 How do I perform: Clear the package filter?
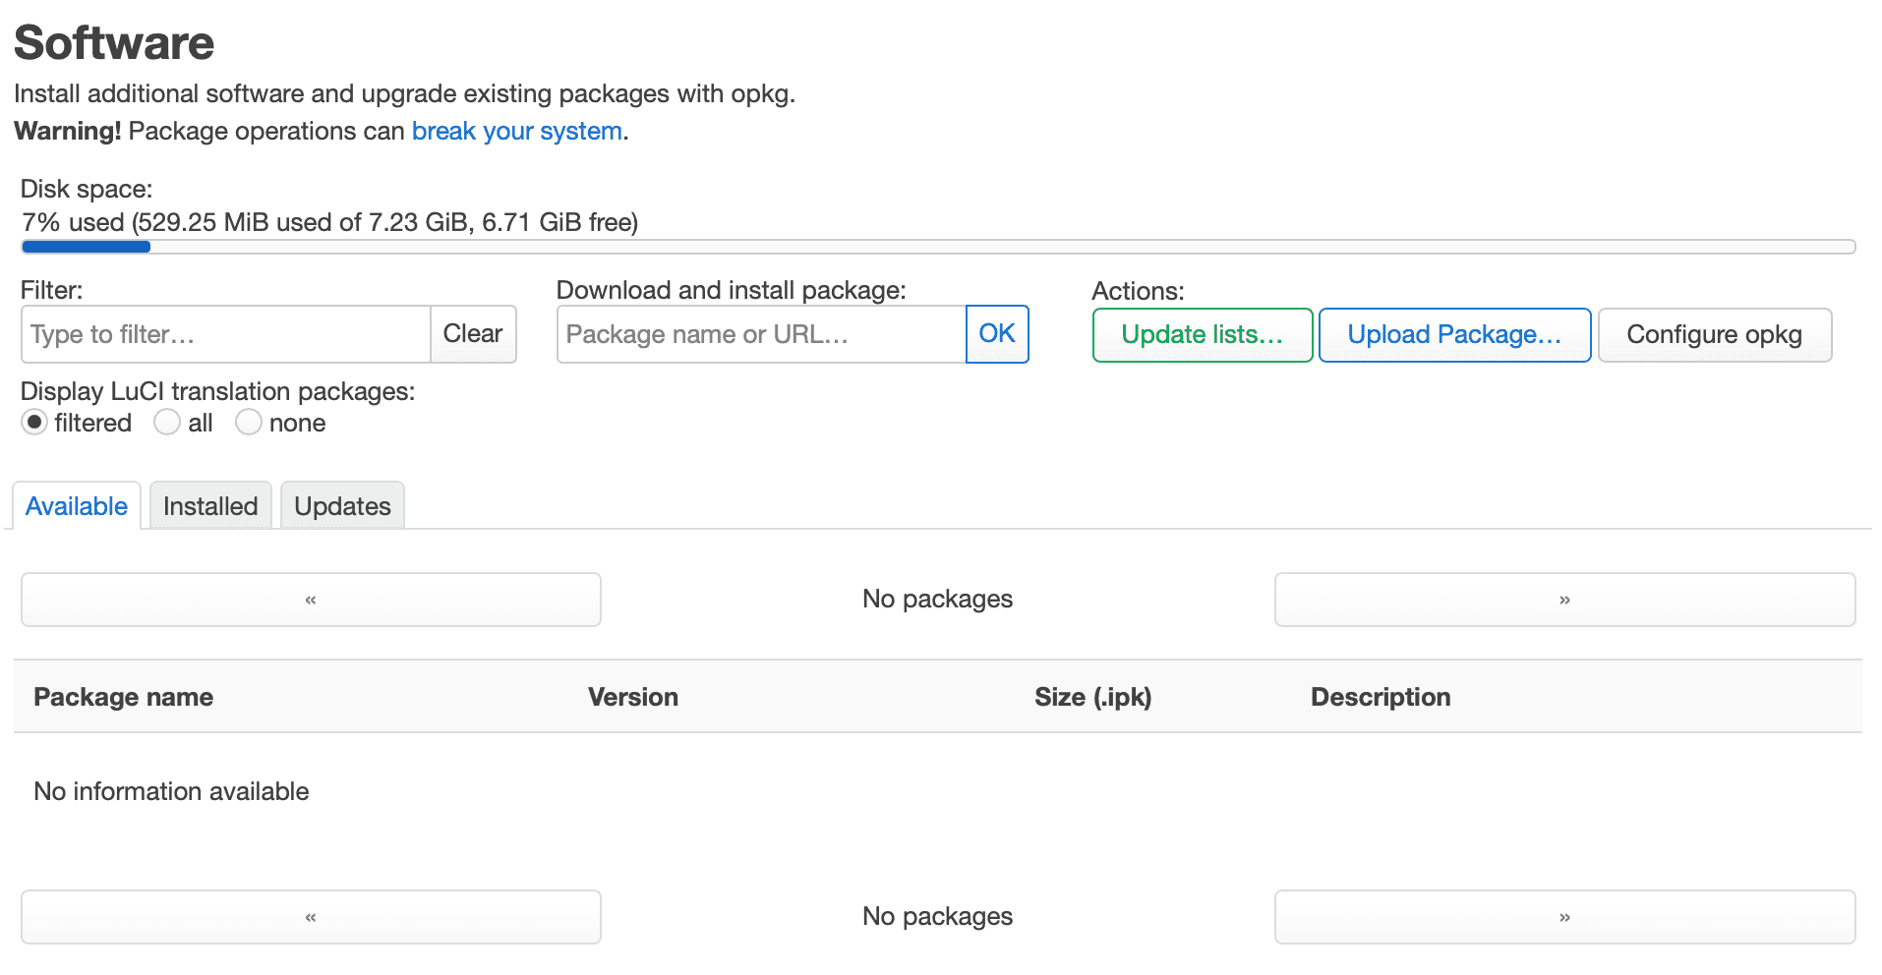(473, 334)
